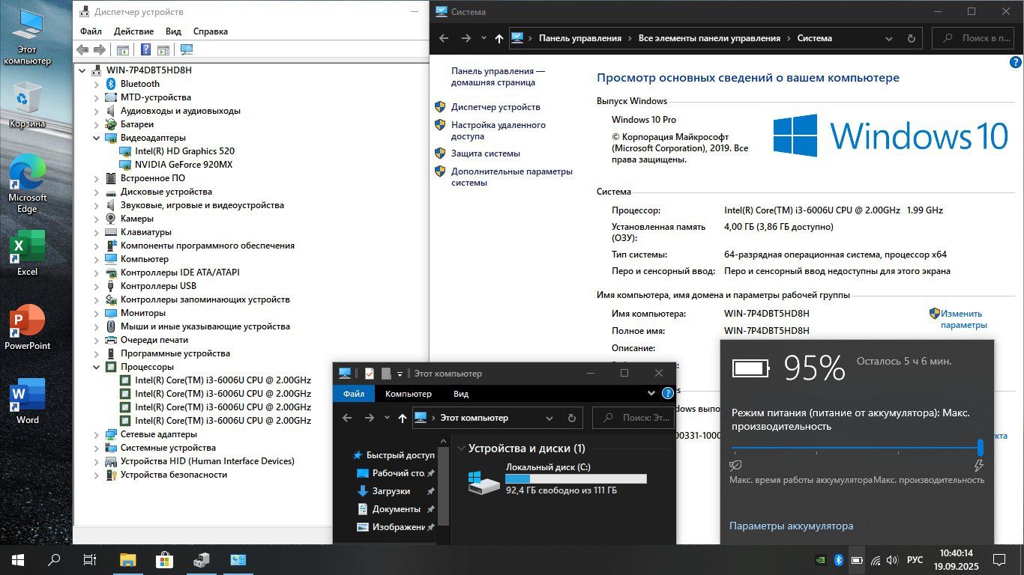Collapse the WIN-7P4DBT5HD8H root node
Image resolution: width=1024 pixels, height=575 pixels.
click(82, 70)
